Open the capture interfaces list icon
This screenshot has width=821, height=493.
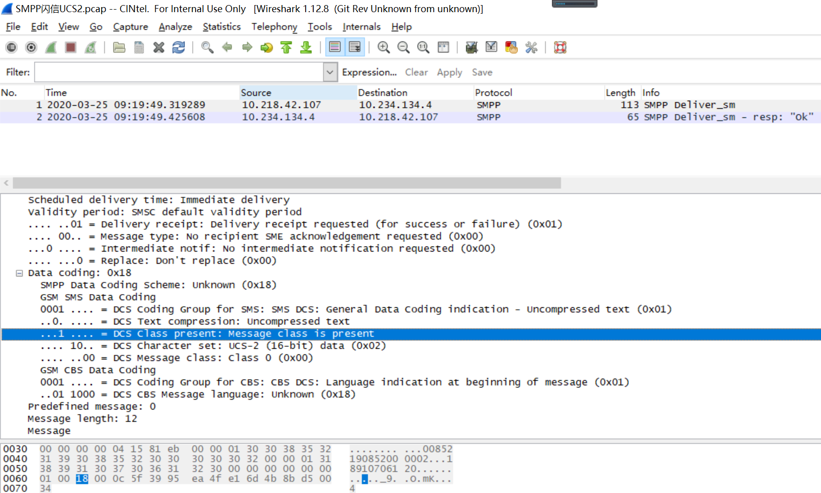point(11,48)
